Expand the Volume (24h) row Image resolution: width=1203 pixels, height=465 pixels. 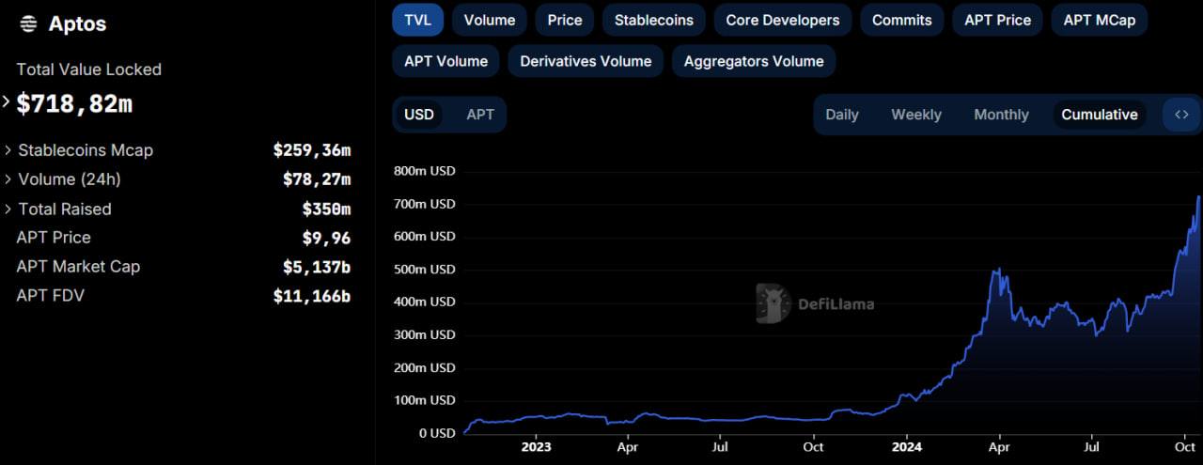tap(8, 179)
